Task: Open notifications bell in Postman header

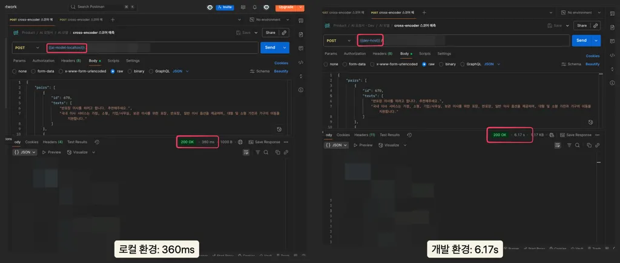Action: (x=255, y=7)
